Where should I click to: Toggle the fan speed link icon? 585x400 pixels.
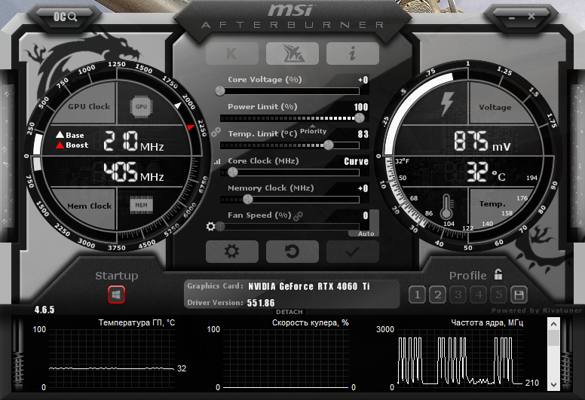tap(298, 216)
